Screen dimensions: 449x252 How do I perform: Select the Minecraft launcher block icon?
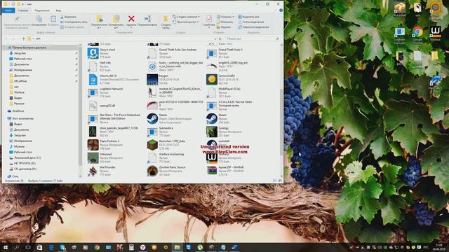click(152, 145)
